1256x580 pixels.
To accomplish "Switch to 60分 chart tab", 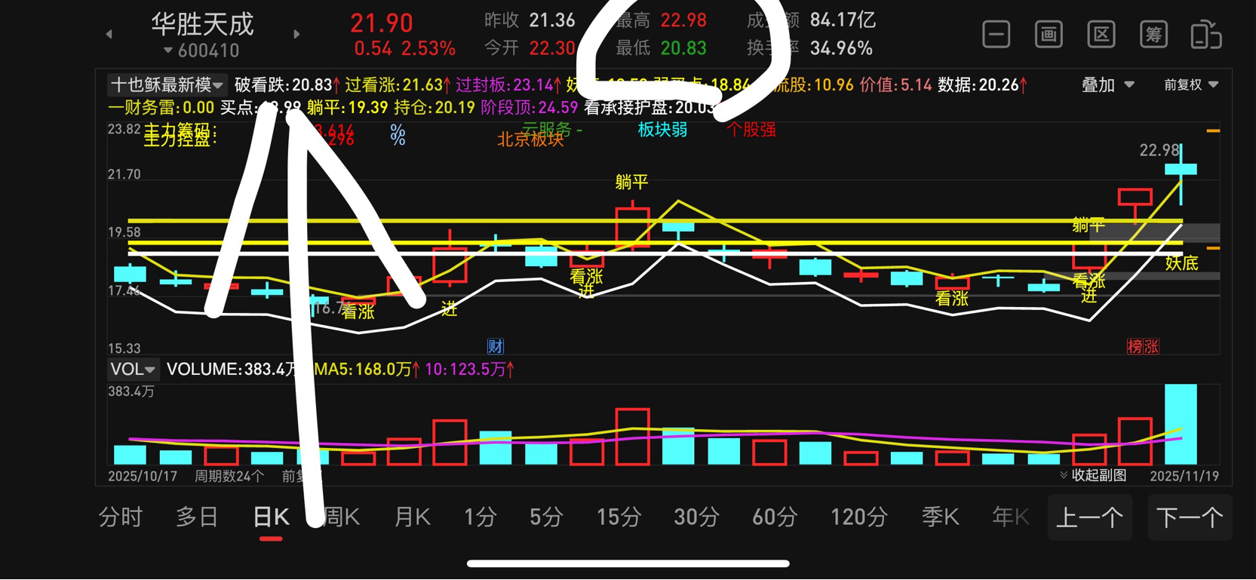I will (775, 517).
